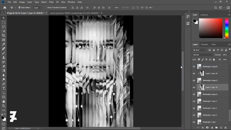
Task: Open the Layers panel menu
Action: pos(229,44)
